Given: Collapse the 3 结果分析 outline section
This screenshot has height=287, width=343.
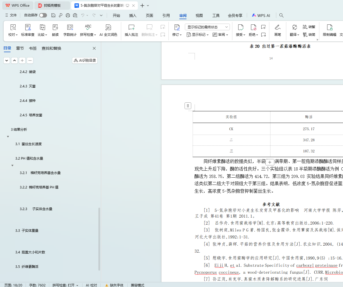Looking at the screenshot, I should coord(8,137).
